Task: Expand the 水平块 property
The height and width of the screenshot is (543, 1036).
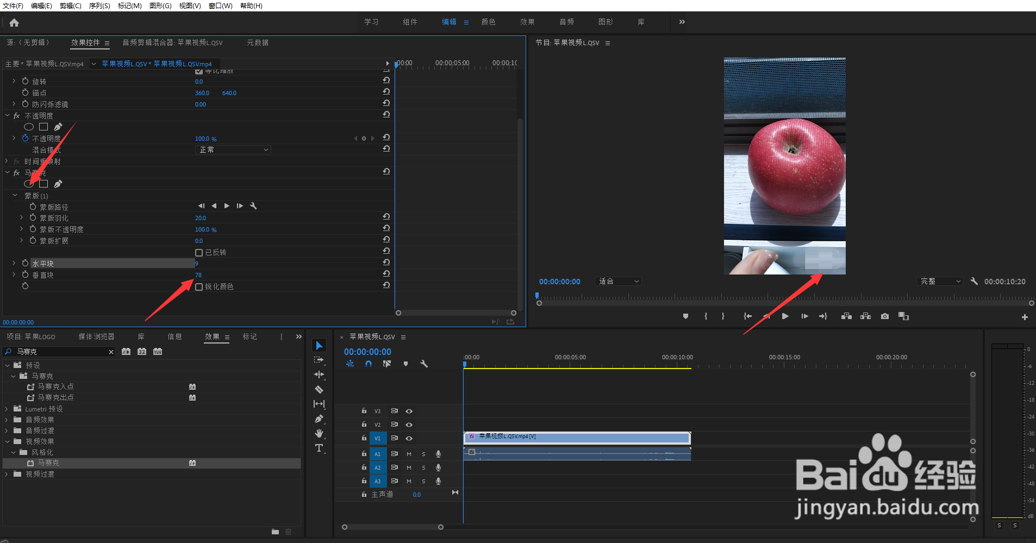Action: [x=14, y=263]
